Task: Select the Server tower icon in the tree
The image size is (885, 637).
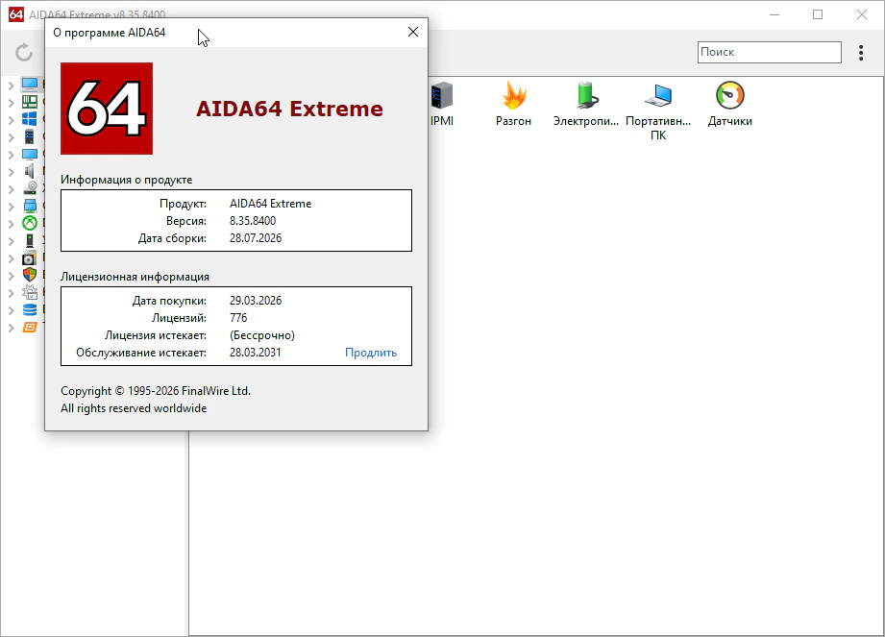Action: pyautogui.click(x=30, y=136)
